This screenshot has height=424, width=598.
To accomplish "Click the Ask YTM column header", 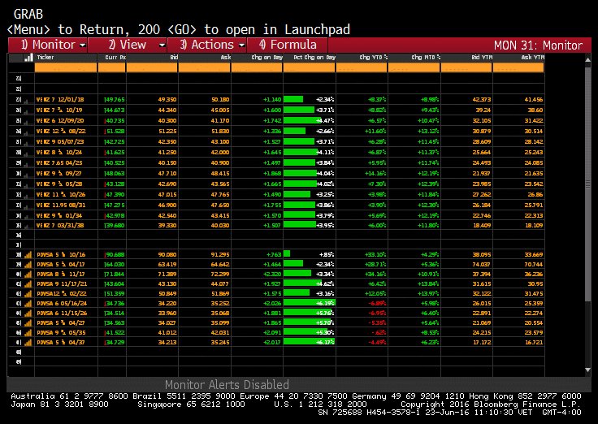I will coord(533,57).
